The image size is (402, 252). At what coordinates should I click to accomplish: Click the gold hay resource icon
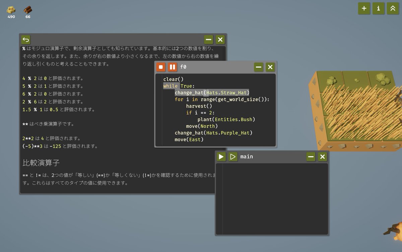[x=11, y=10]
